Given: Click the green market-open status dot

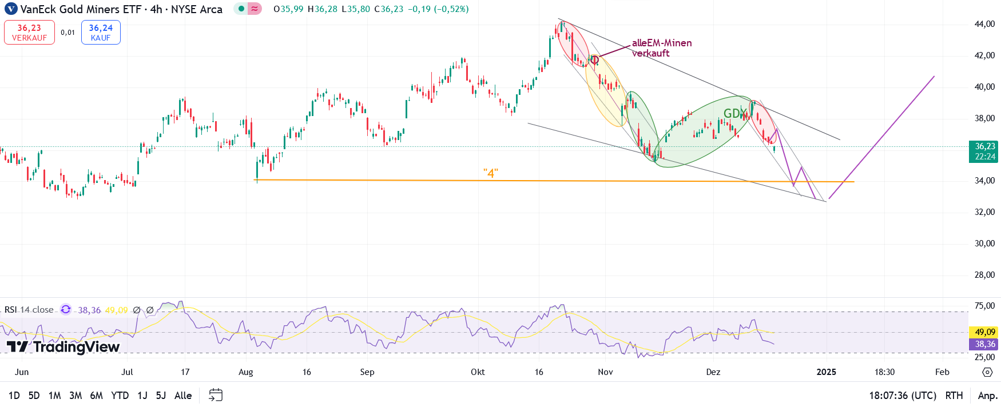Looking at the screenshot, I should (241, 9).
